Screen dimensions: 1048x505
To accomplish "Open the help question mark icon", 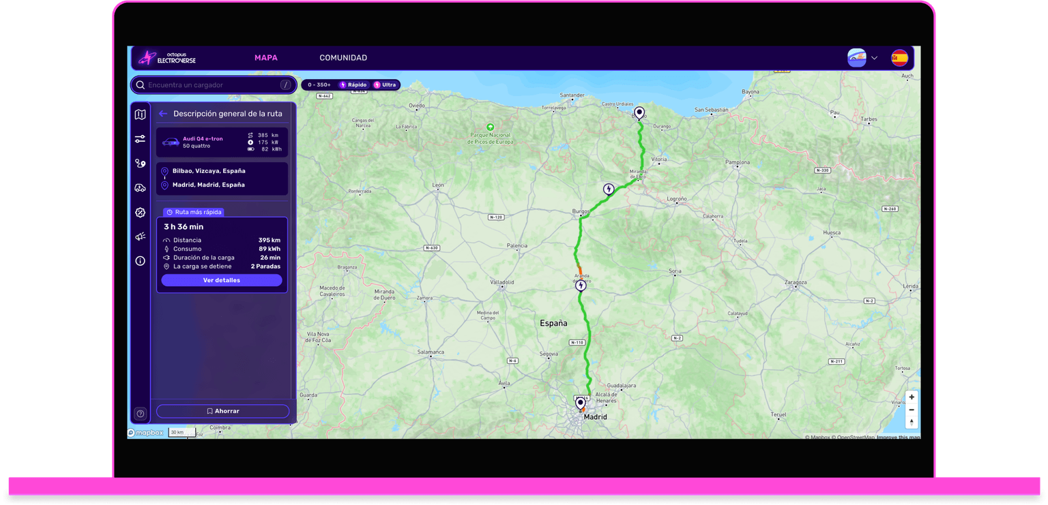I will click(x=140, y=413).
